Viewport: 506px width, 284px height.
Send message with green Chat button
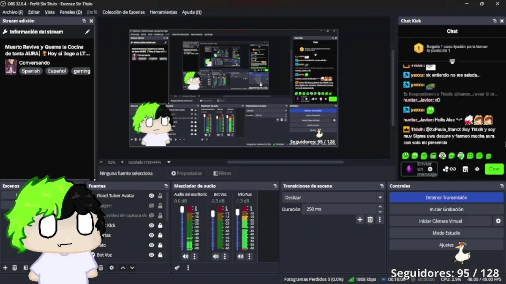(494, 169)
